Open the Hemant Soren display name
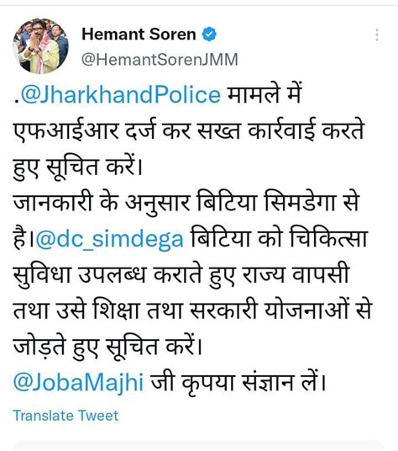This screenshot has height=451, width=398. [139, 34]
